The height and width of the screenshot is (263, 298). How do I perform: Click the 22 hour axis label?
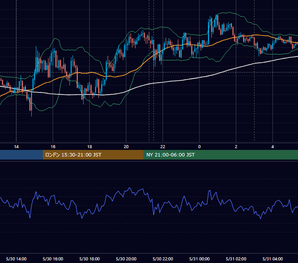pyautogui.click(x=163, y=147)
